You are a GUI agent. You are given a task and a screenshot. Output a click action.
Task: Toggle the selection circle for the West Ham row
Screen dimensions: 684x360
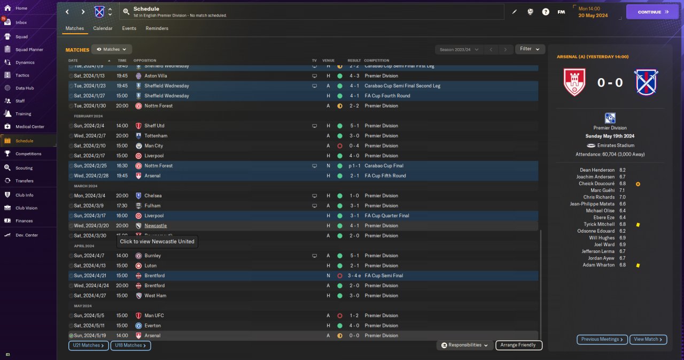click(71, 296)
